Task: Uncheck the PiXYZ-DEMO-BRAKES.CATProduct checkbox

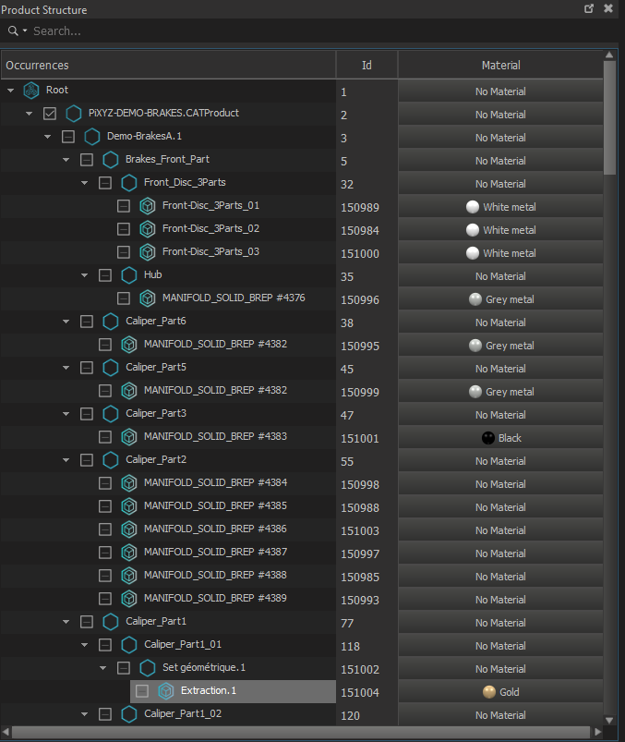Action: coord(50,114)
